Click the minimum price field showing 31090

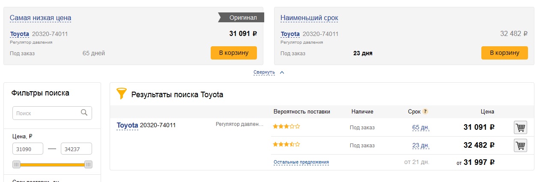(28, 149)
